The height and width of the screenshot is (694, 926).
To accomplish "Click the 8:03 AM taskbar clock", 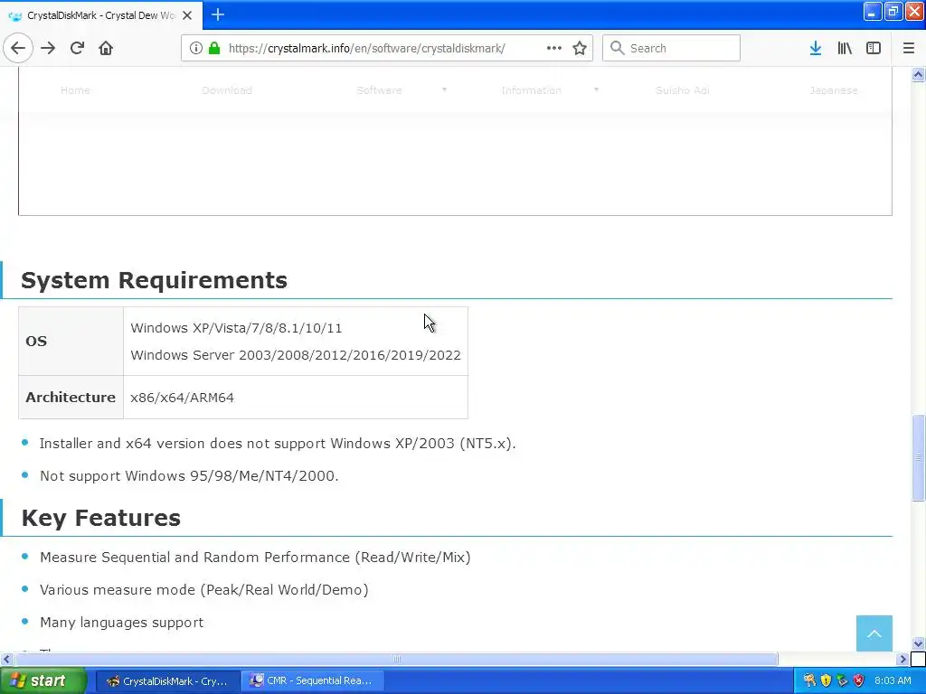I will point(893,680).
